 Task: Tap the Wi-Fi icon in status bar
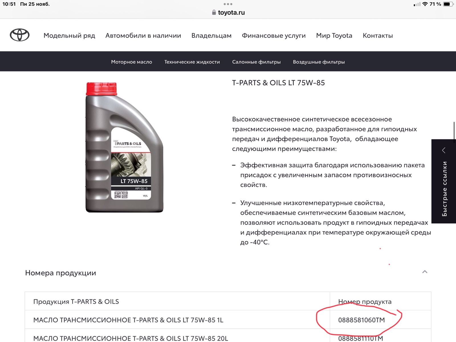(x=425, y=4)
